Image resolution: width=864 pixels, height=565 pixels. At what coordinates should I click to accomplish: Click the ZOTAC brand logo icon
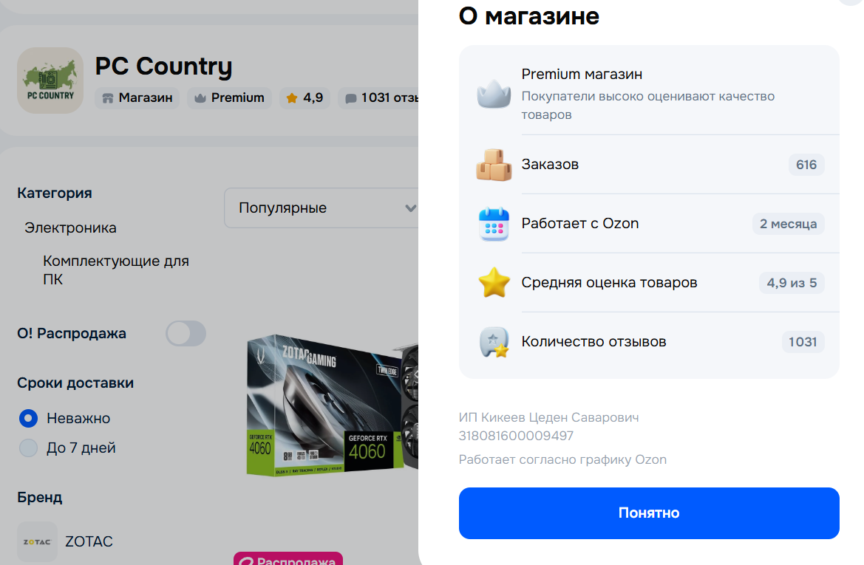(x=37, y=542)
